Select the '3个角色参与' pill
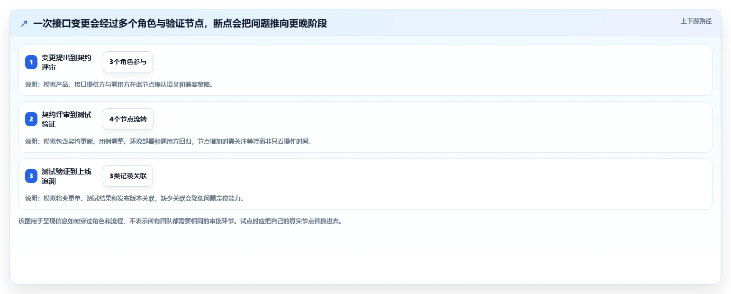This screenshot has width=731, height=294. point(128,62)
